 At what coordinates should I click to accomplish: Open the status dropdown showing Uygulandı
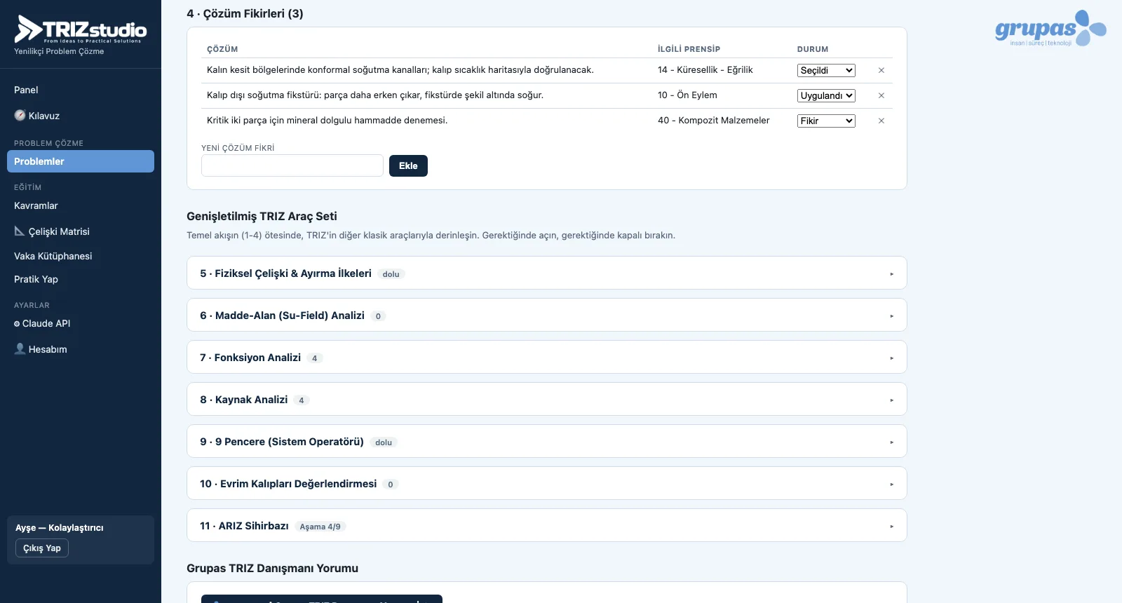(x=826, y=95)
